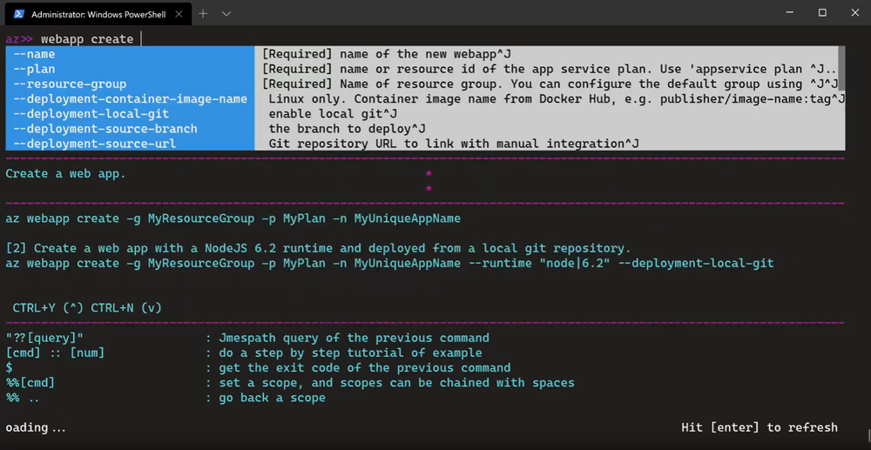Screen dimensions: 871x450
Task: Choose --deployment-source-url from the list
Action: pos(95,143)
